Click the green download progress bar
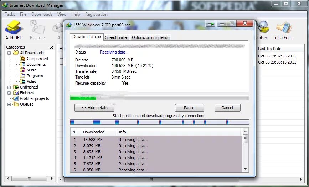 (159, 97)
